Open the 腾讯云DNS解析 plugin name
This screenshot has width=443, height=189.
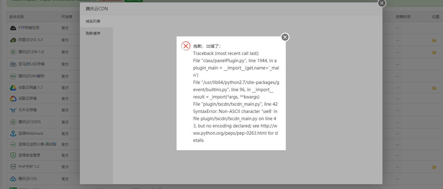coord(31,76)
